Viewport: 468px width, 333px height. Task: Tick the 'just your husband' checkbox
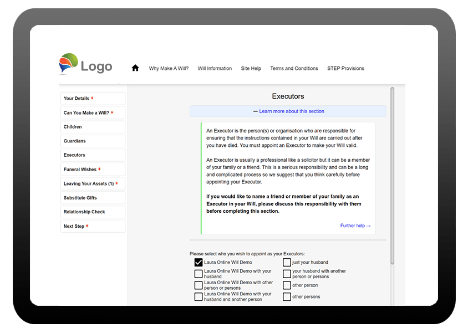[287, 263]
